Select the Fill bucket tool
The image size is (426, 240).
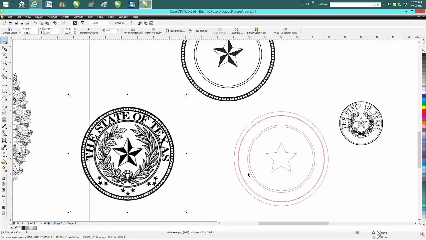coord(4,162)
